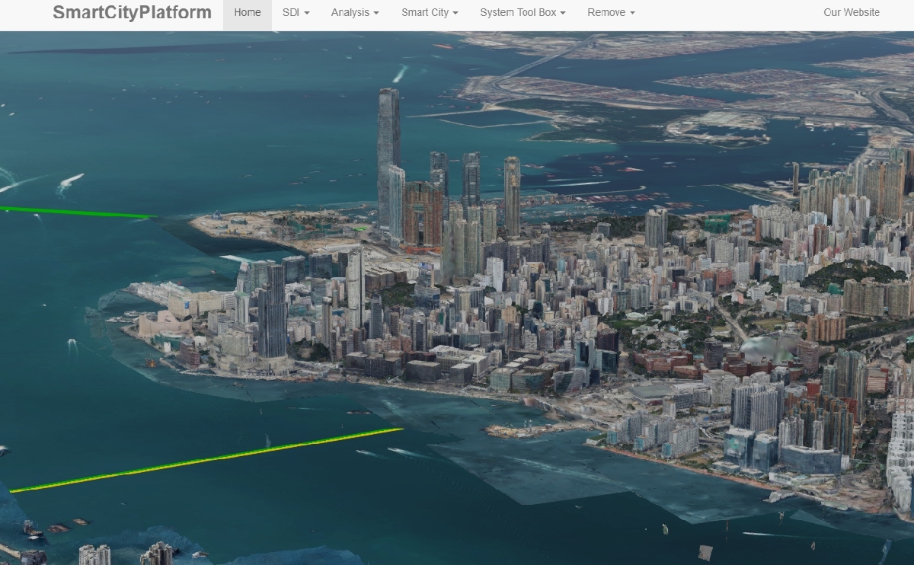914x565 pixels.
Task: Select the Home navigation item
Action: [x=248, y=12]
